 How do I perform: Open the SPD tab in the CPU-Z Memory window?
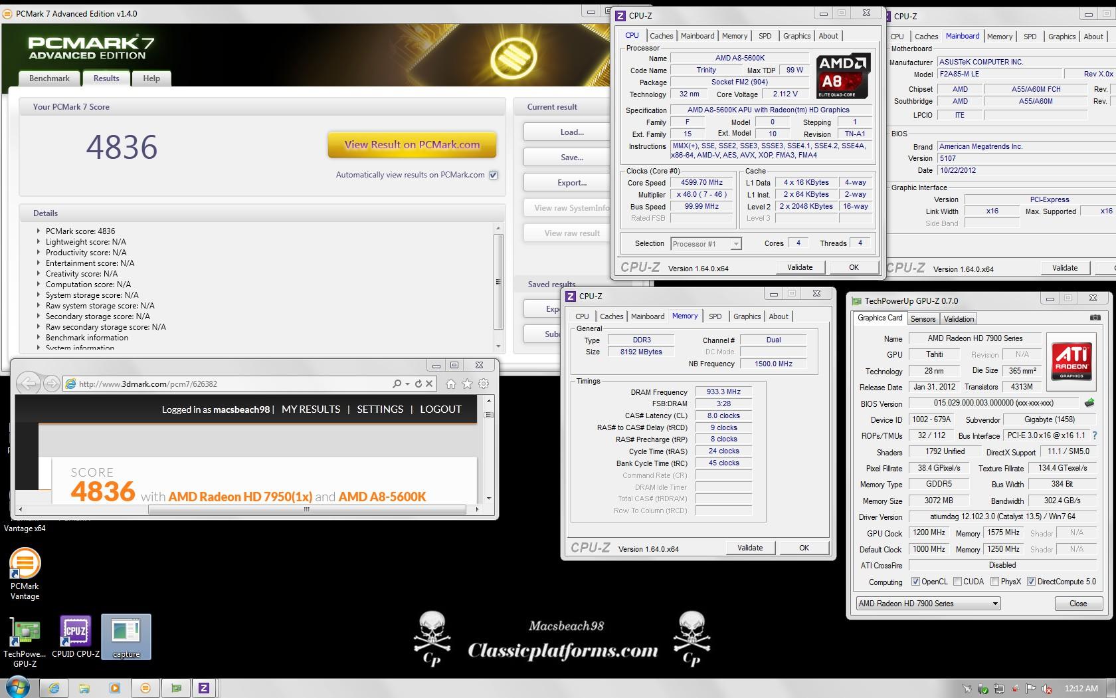coord(715,316)
